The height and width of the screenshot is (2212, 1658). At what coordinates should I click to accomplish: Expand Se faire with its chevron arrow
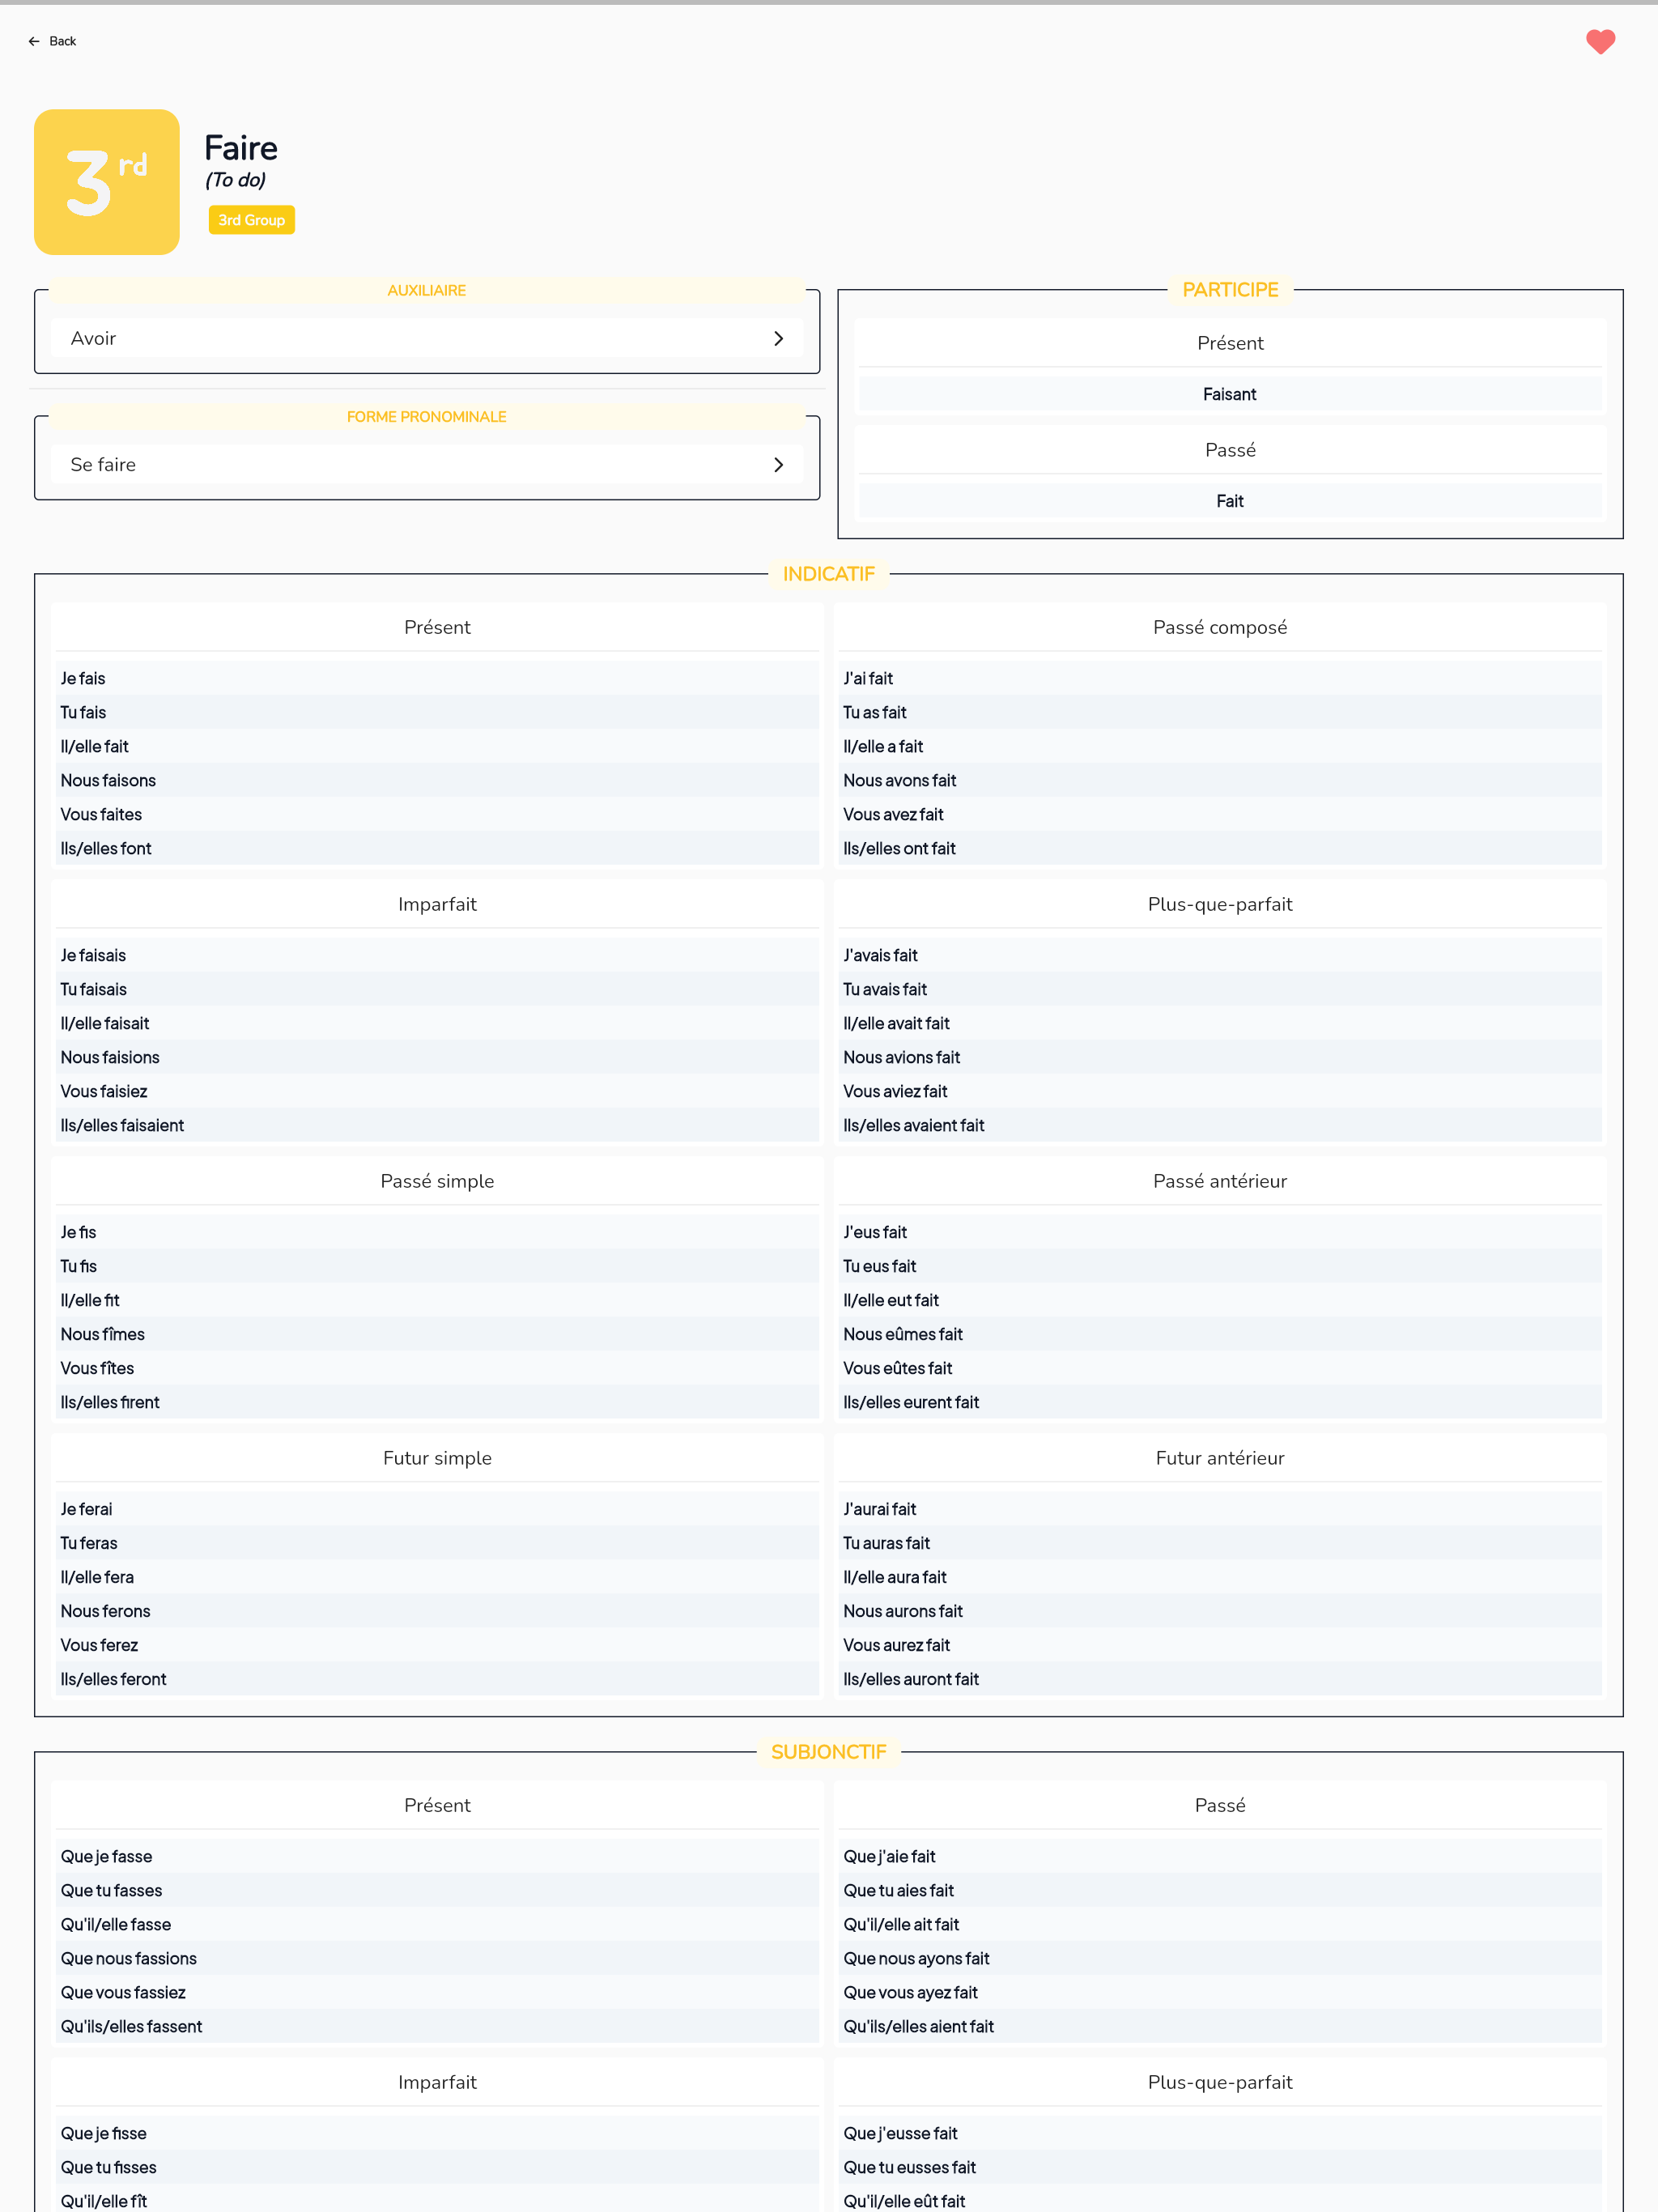tap(778, 464)
